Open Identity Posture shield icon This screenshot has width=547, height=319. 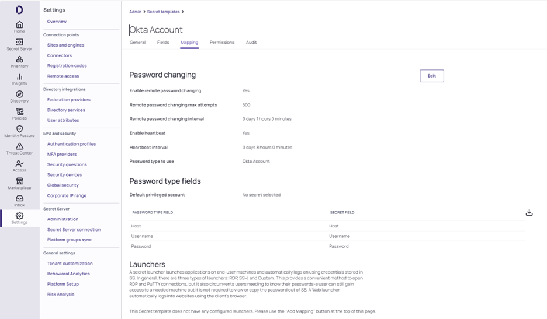click(19, 129)
